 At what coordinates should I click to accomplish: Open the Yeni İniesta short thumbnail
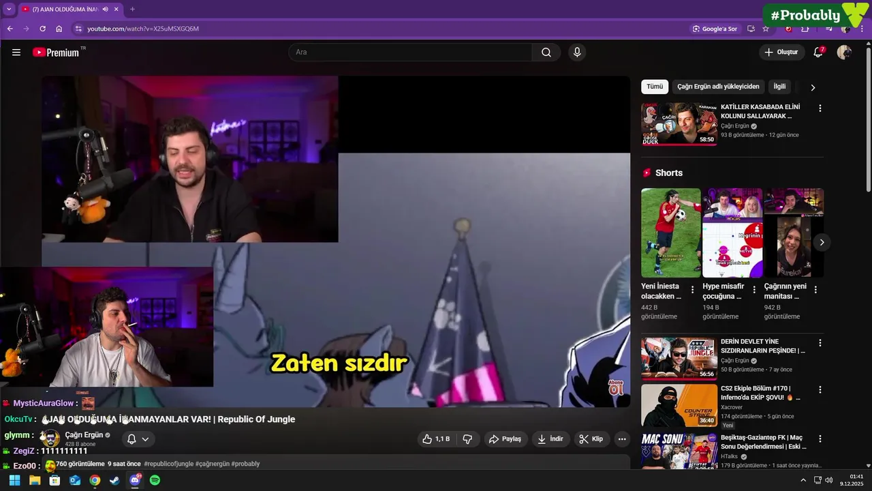(x=671, y=233)
